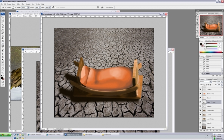Viewport: 224px width, 140px height.
Task: Toggle Quick Mask mode in toolbox
Action: pos(3,82)
